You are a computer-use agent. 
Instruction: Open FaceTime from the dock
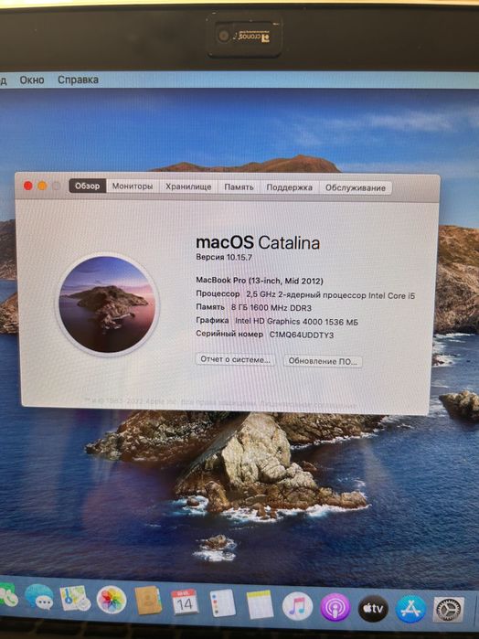pyautogui.click(x=6, y=596)
